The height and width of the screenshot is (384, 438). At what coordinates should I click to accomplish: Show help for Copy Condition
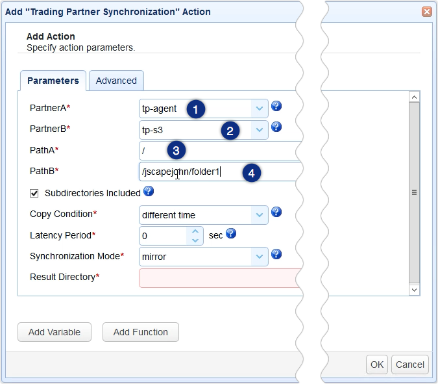pos(276,212)
